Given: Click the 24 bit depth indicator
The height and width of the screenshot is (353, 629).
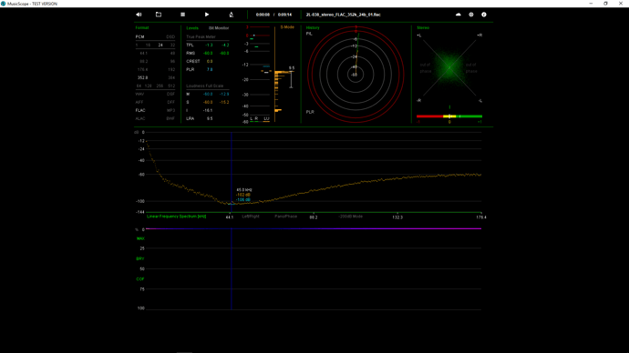Looking at the screenshot, I should (x=160, y=45).
